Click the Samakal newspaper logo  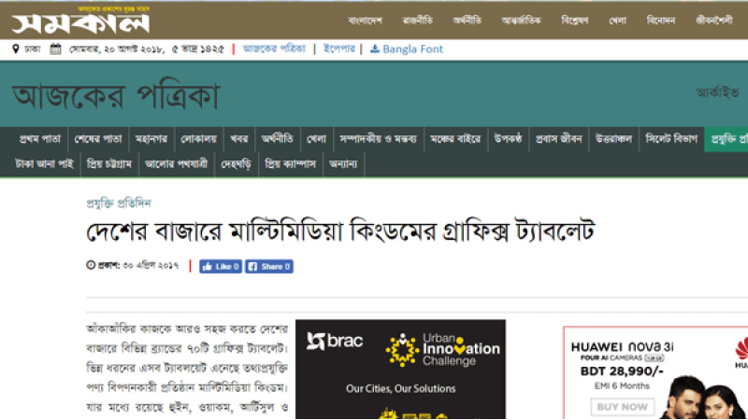(80, 21)
